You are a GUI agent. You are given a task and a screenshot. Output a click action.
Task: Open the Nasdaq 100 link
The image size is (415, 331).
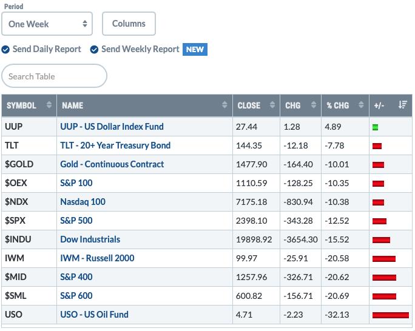click(83, 202)
